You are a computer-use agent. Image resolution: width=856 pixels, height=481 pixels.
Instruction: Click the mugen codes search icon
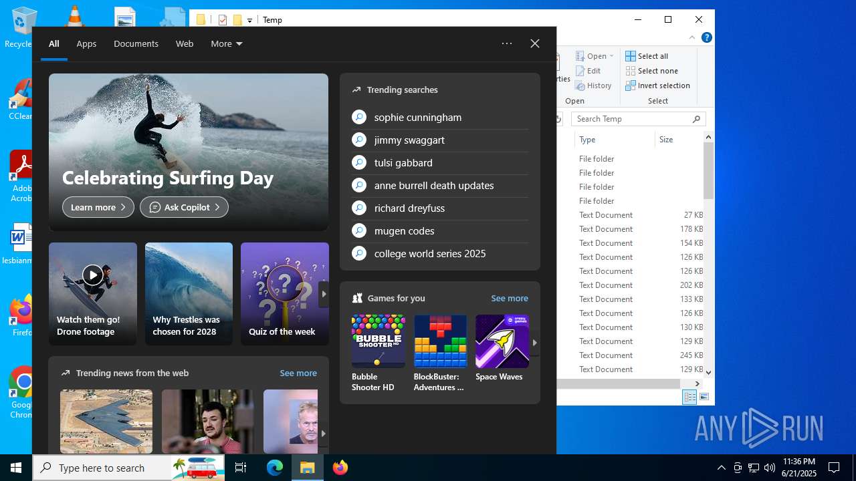[x=359, y=231]
